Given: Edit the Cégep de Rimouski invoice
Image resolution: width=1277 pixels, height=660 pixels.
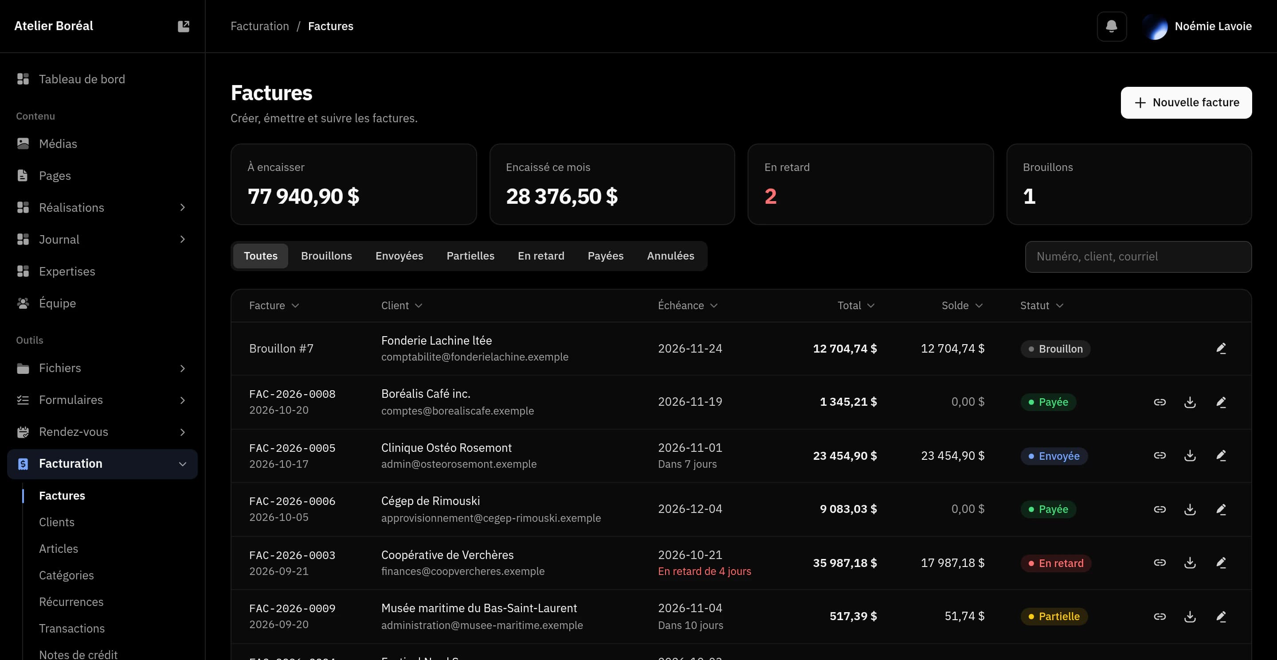Looking at the screenshot, I should [1221, 509].
